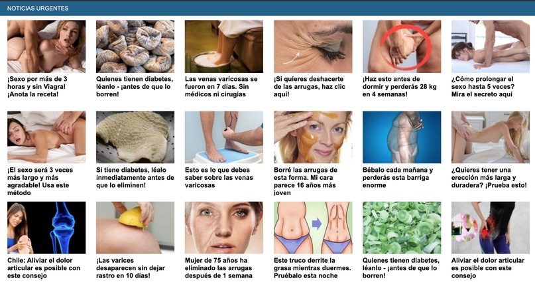Open the foot soaking in bowl thumbnail
Image resolution: width=535 pixels, height=286 pixels.
pyautogui.click(x=224, y=46)
